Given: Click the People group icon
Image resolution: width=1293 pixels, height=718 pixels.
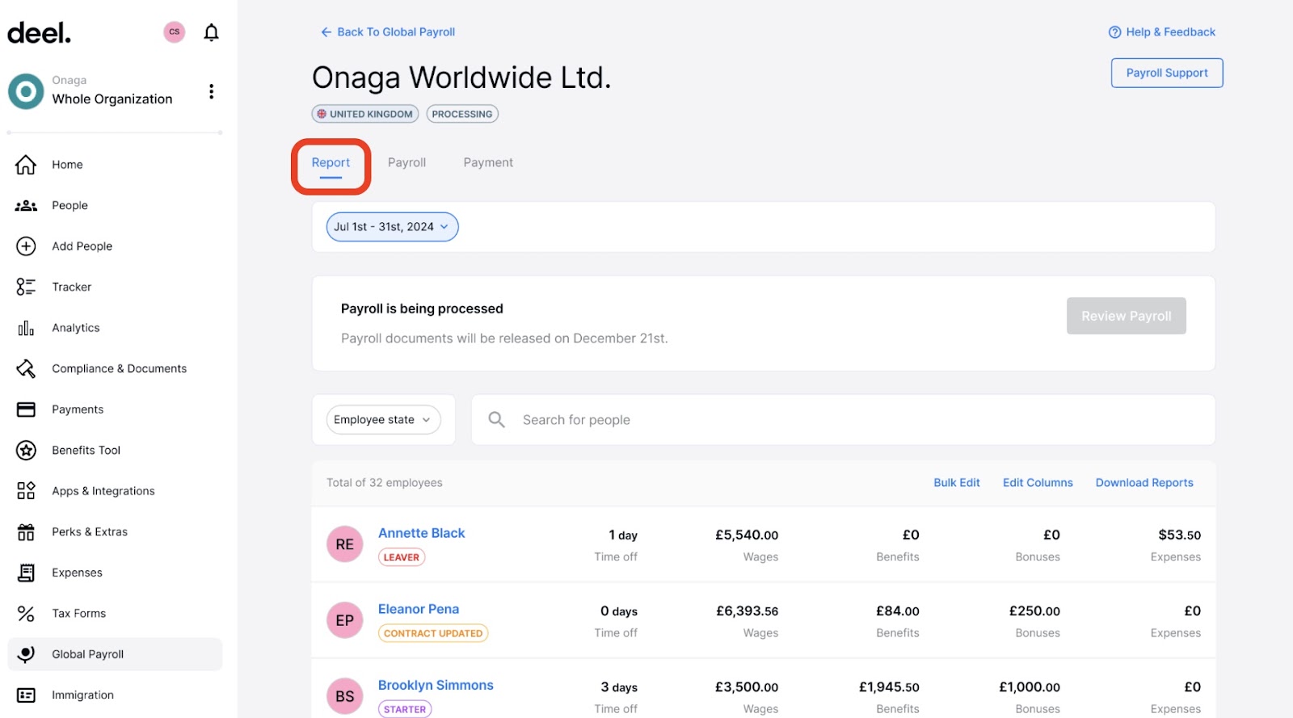Looking at the screenshot, I should [x=26, y=206].
